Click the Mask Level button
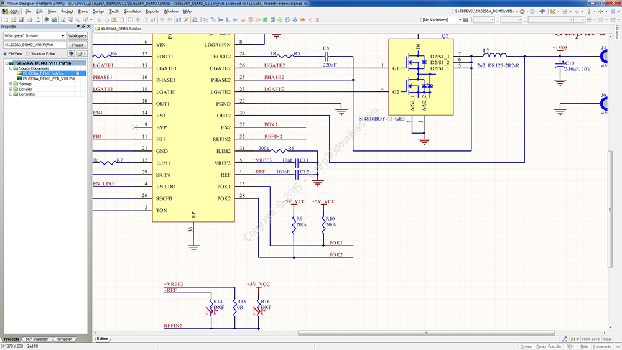The image size is (622, 350). 590,339
